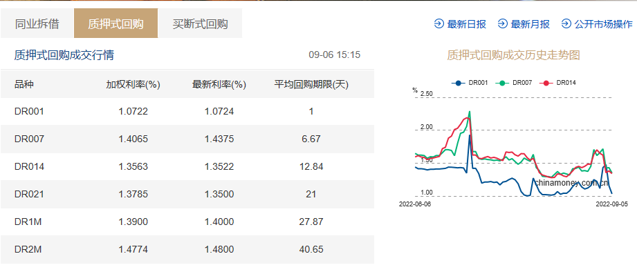Toggle the DR014 legend series
This screenshot has width=637, height=274.
click(557, 83)
